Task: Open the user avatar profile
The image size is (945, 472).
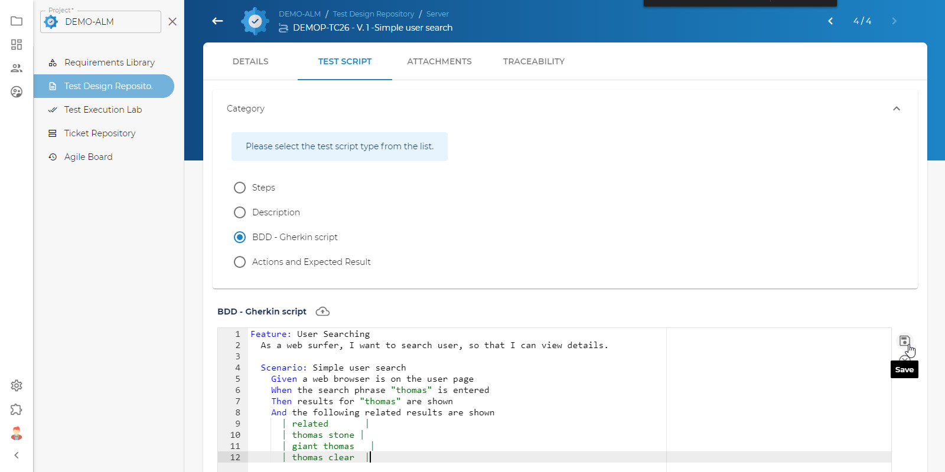Action: pyautogui.click(x=17, y=434)
